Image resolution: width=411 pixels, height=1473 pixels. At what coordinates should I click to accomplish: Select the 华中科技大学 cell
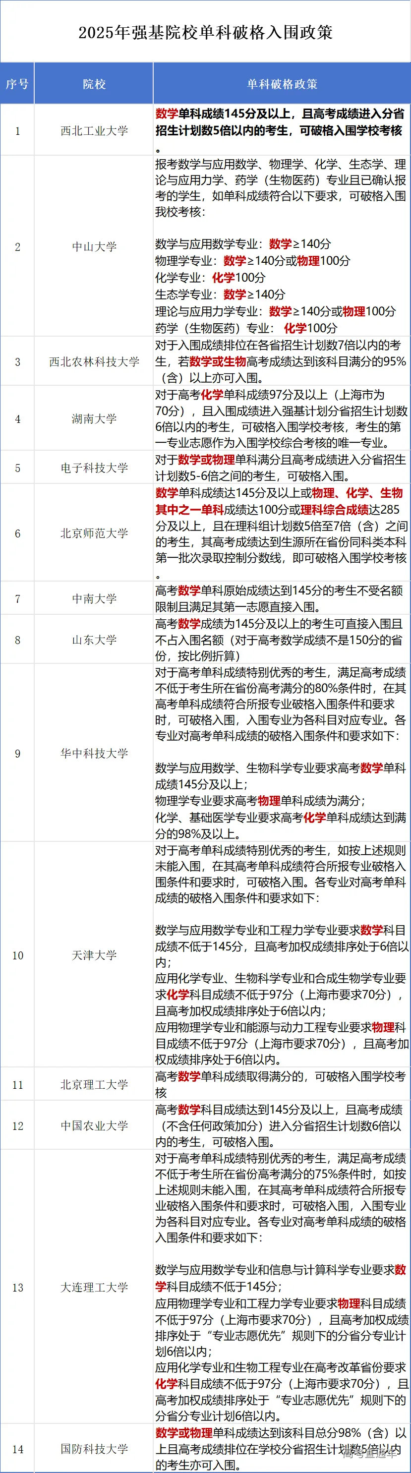point(94,753)
